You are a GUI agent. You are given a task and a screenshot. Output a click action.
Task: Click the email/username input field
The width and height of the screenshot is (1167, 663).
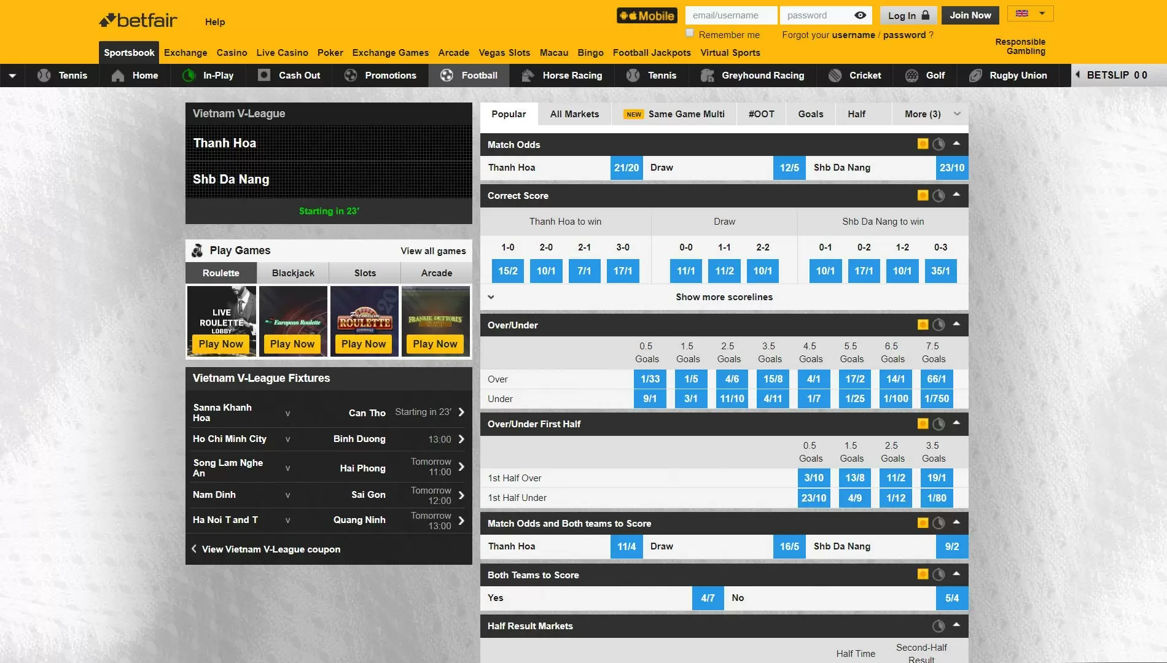(x=731, y=15)
